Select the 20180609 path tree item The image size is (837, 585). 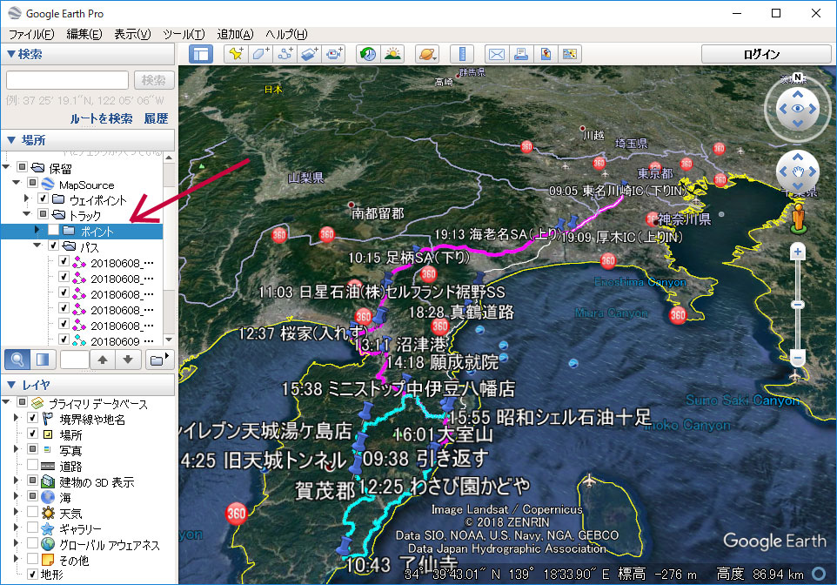point(122,341)
